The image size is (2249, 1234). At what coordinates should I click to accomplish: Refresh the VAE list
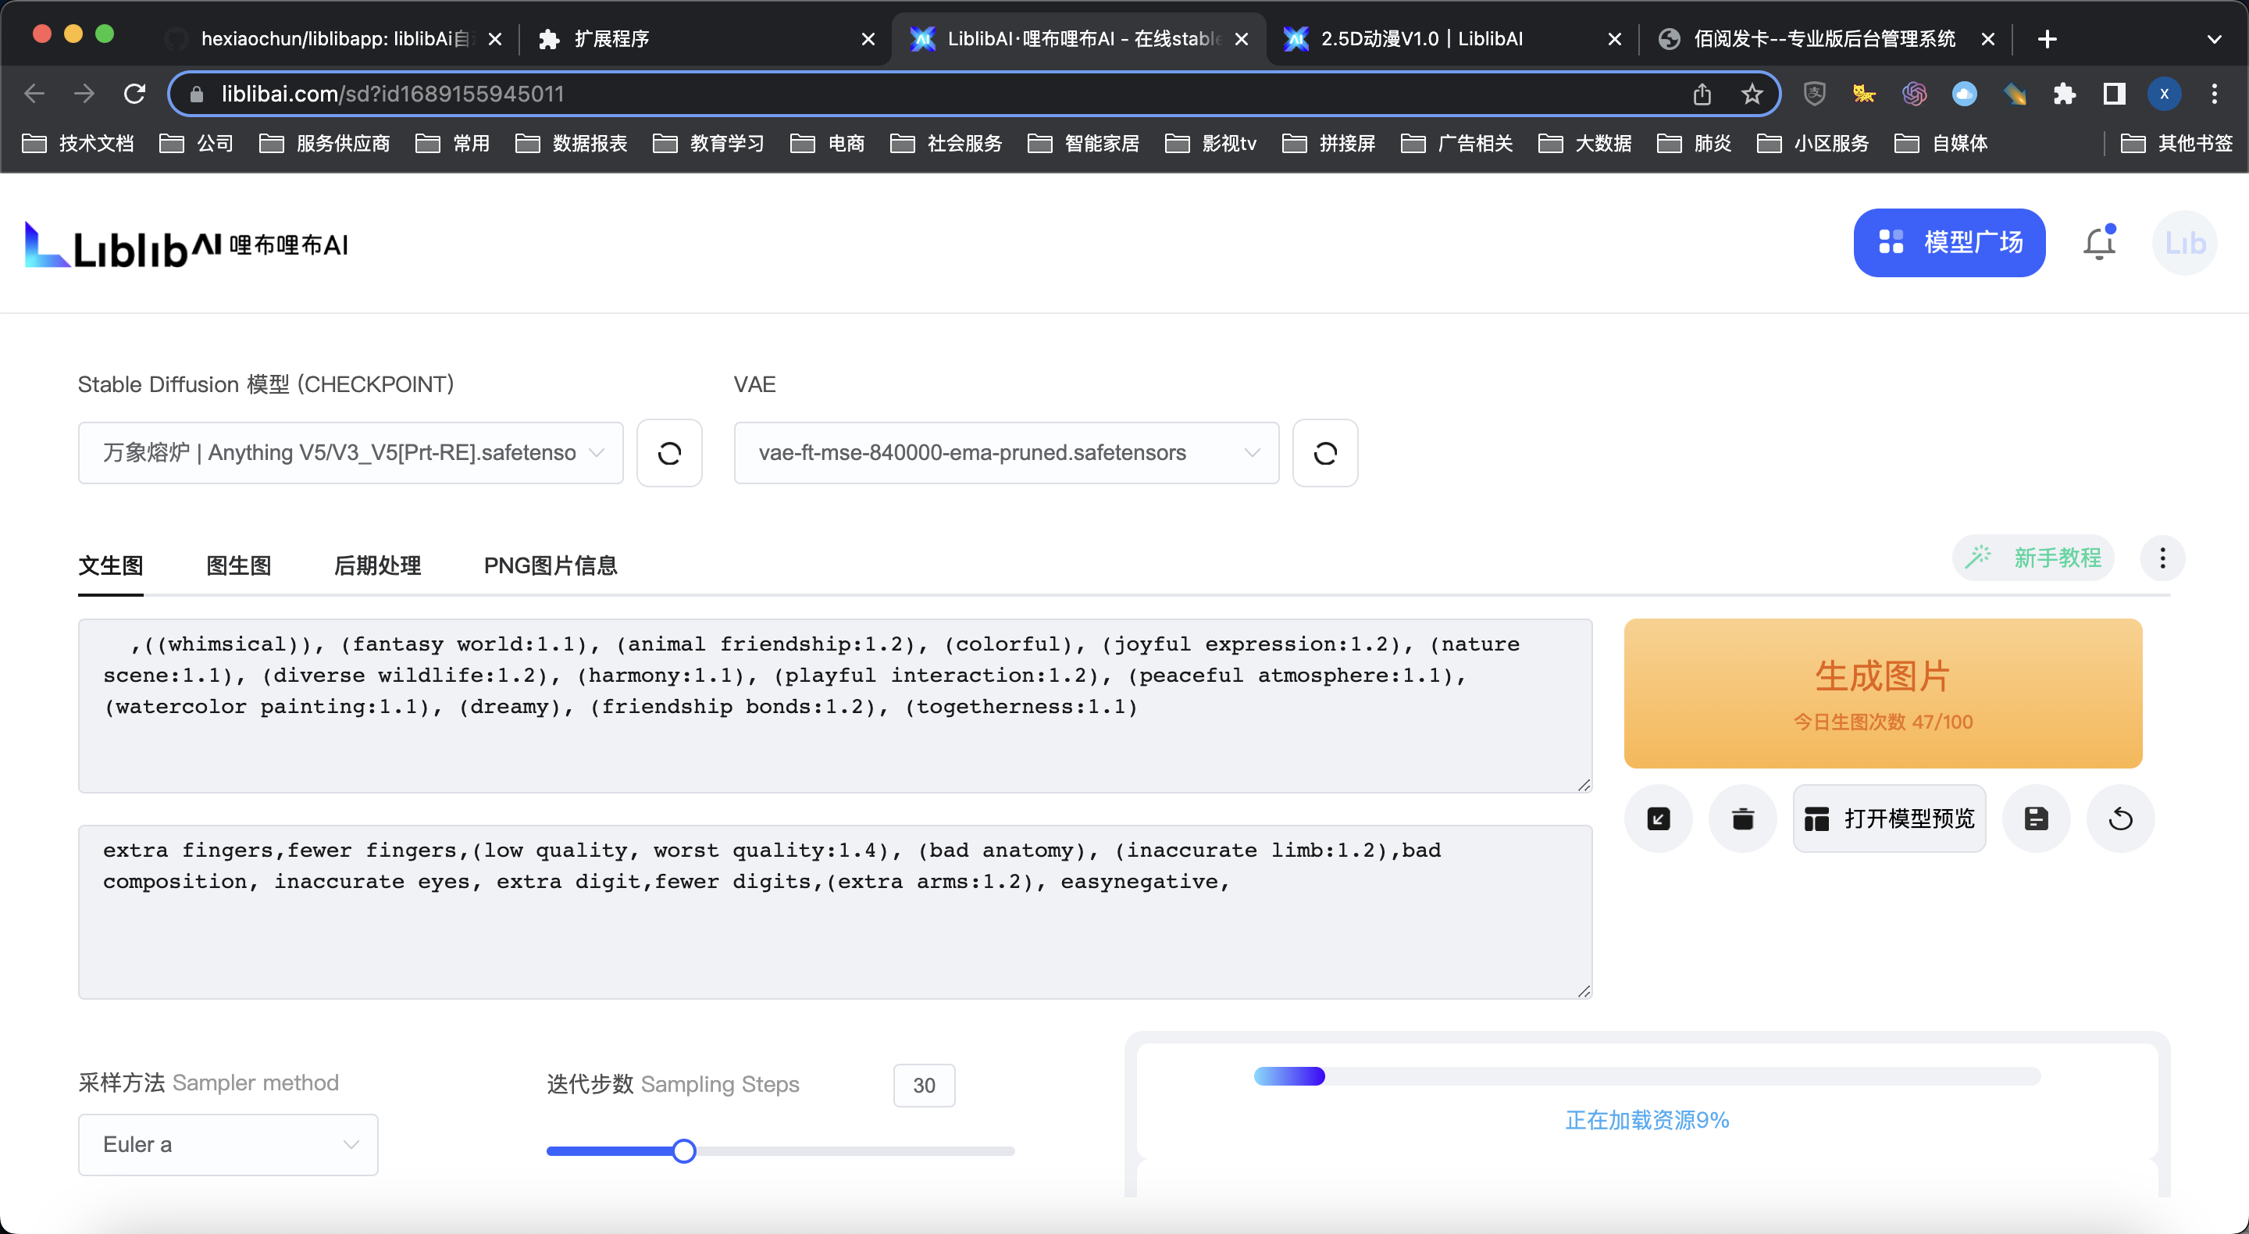click(x=1324, y=452)
